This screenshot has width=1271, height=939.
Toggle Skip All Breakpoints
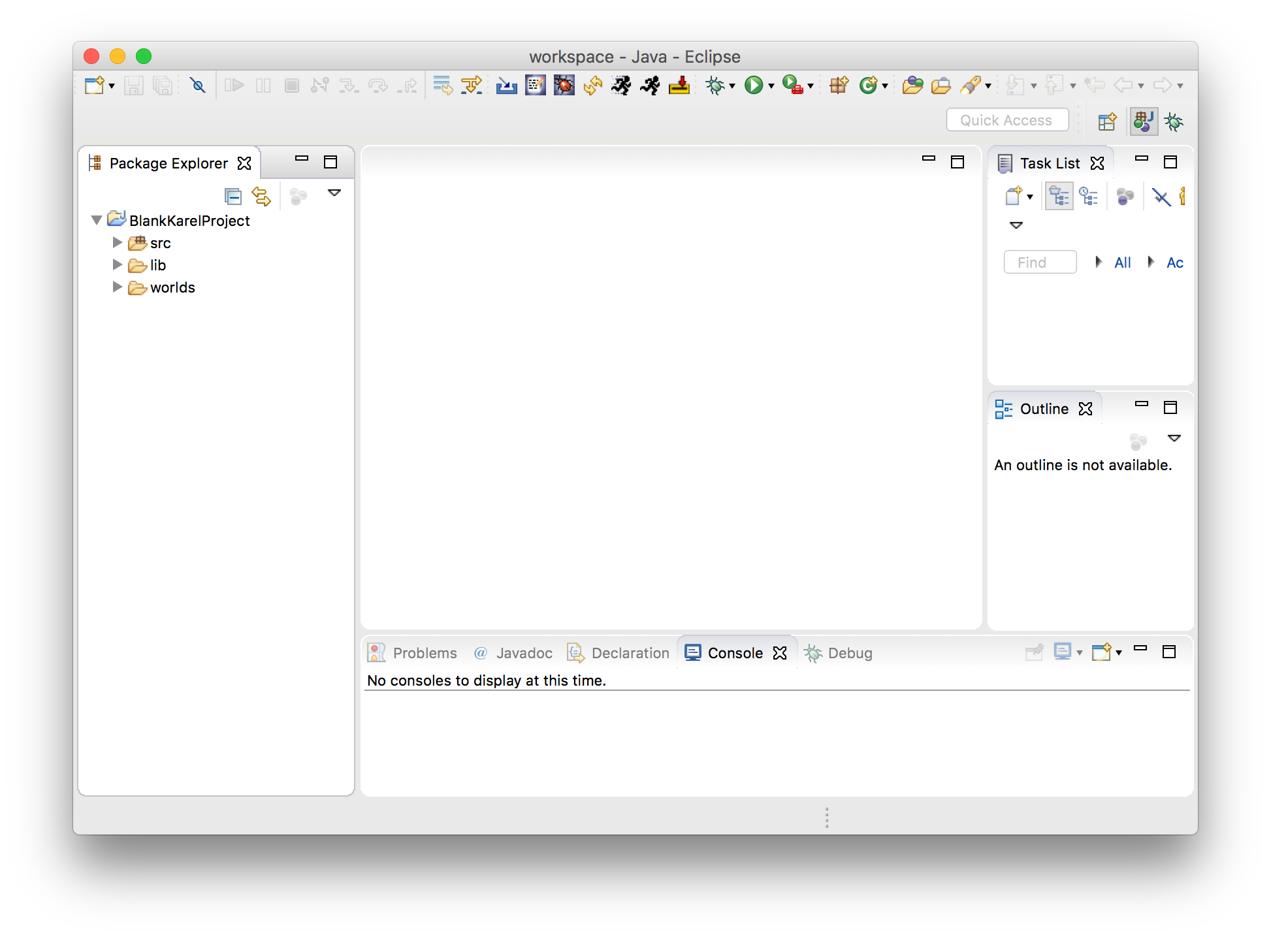(x=197, y=86)
